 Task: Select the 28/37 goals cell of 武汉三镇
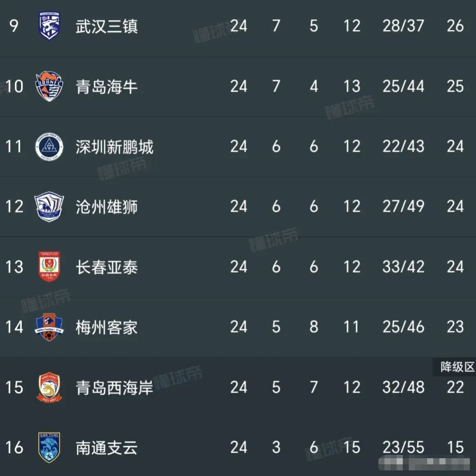(x=403, y=26)
